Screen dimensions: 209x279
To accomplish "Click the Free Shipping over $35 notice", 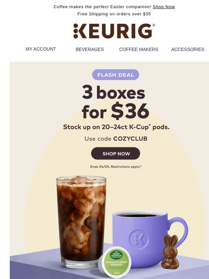I will click(x=114, y=14).
